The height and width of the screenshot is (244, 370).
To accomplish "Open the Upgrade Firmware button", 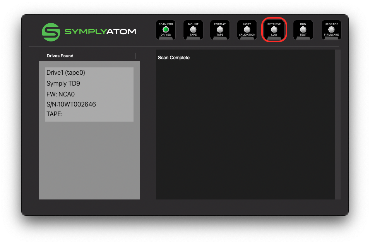I will (331, 30).
